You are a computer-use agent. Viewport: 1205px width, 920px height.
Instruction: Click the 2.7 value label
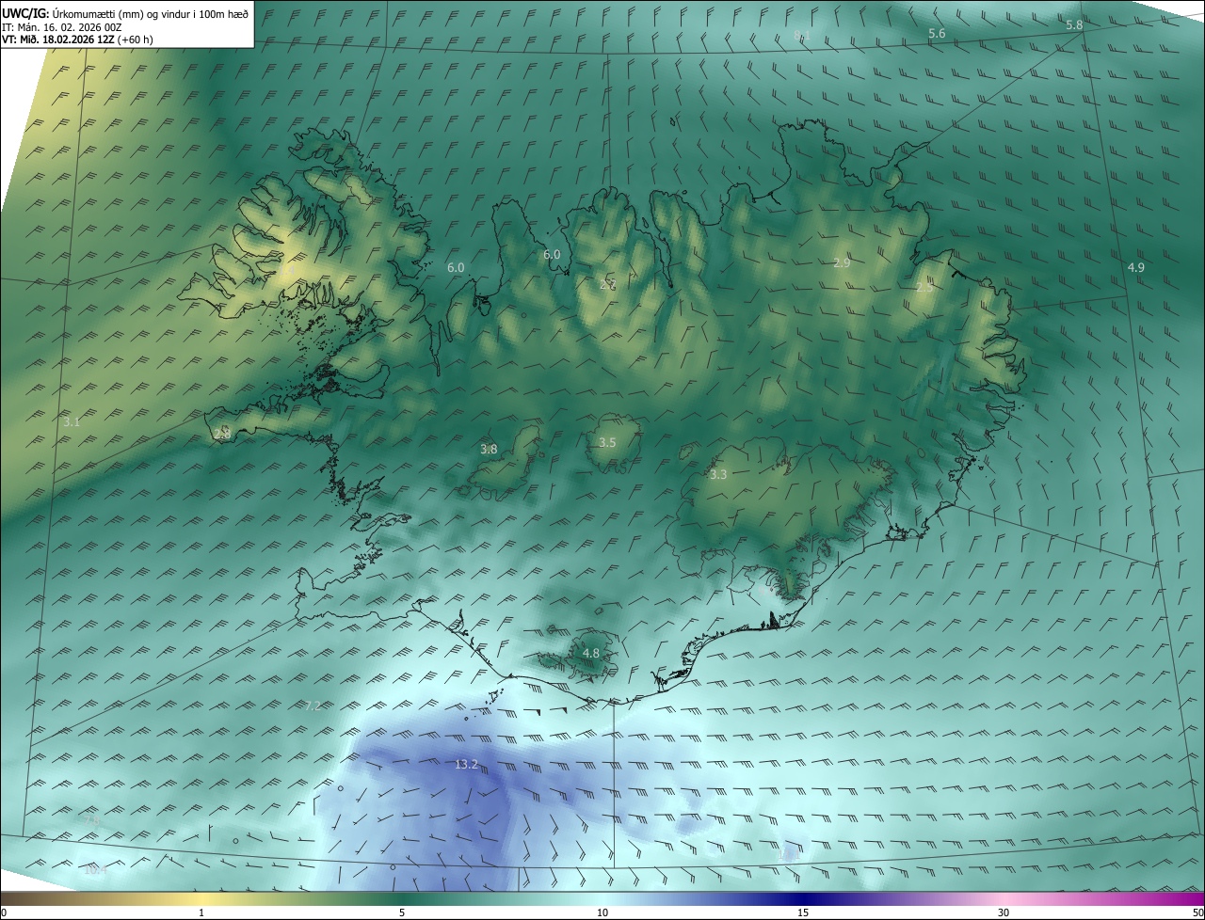[x=608, y=284]
